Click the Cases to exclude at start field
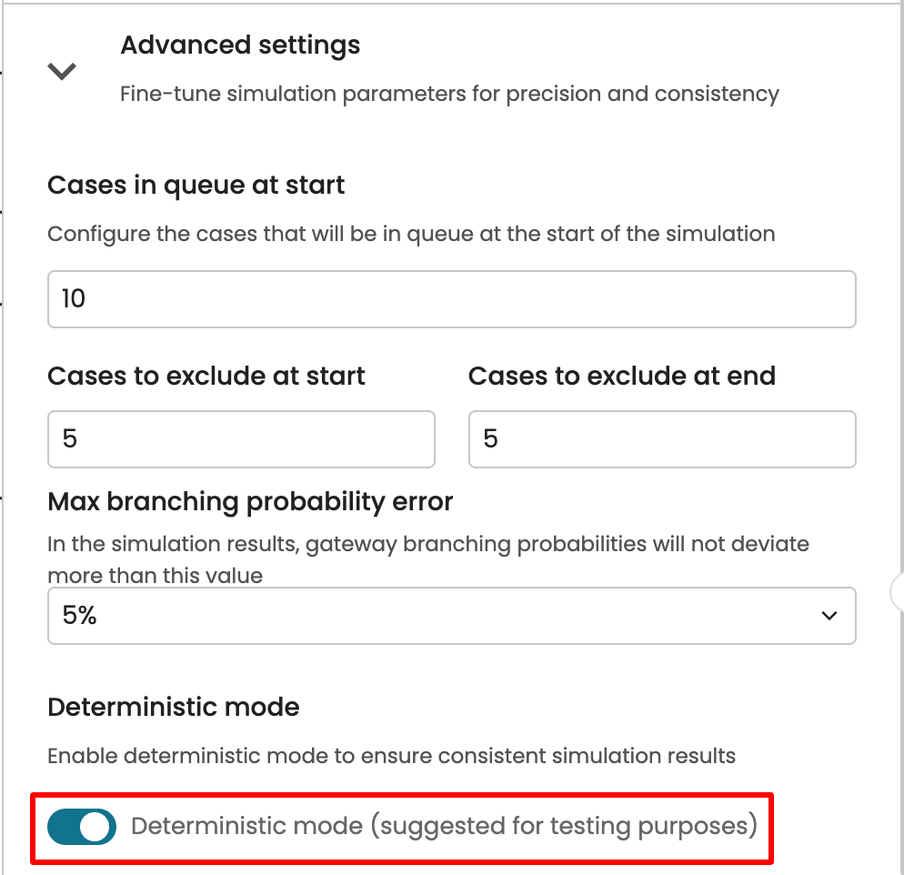Screen dimensions: 904x875 [241, 439]
